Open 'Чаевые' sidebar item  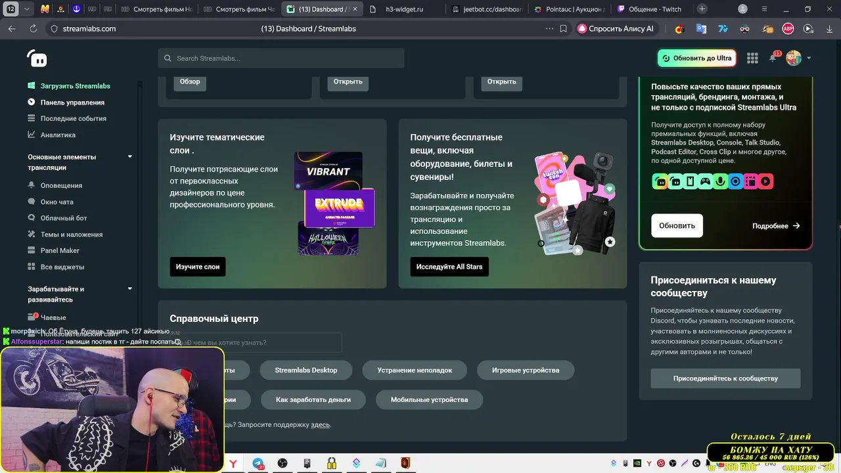click(x=53, y=317)
